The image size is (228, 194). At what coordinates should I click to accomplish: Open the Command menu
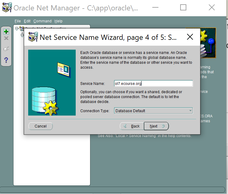[42, 21]
